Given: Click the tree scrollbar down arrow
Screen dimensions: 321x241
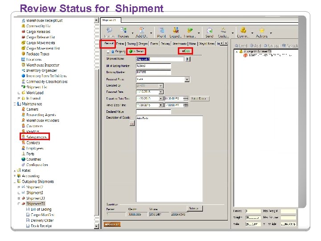Looking at the screenshot, I should pos(97,226).
